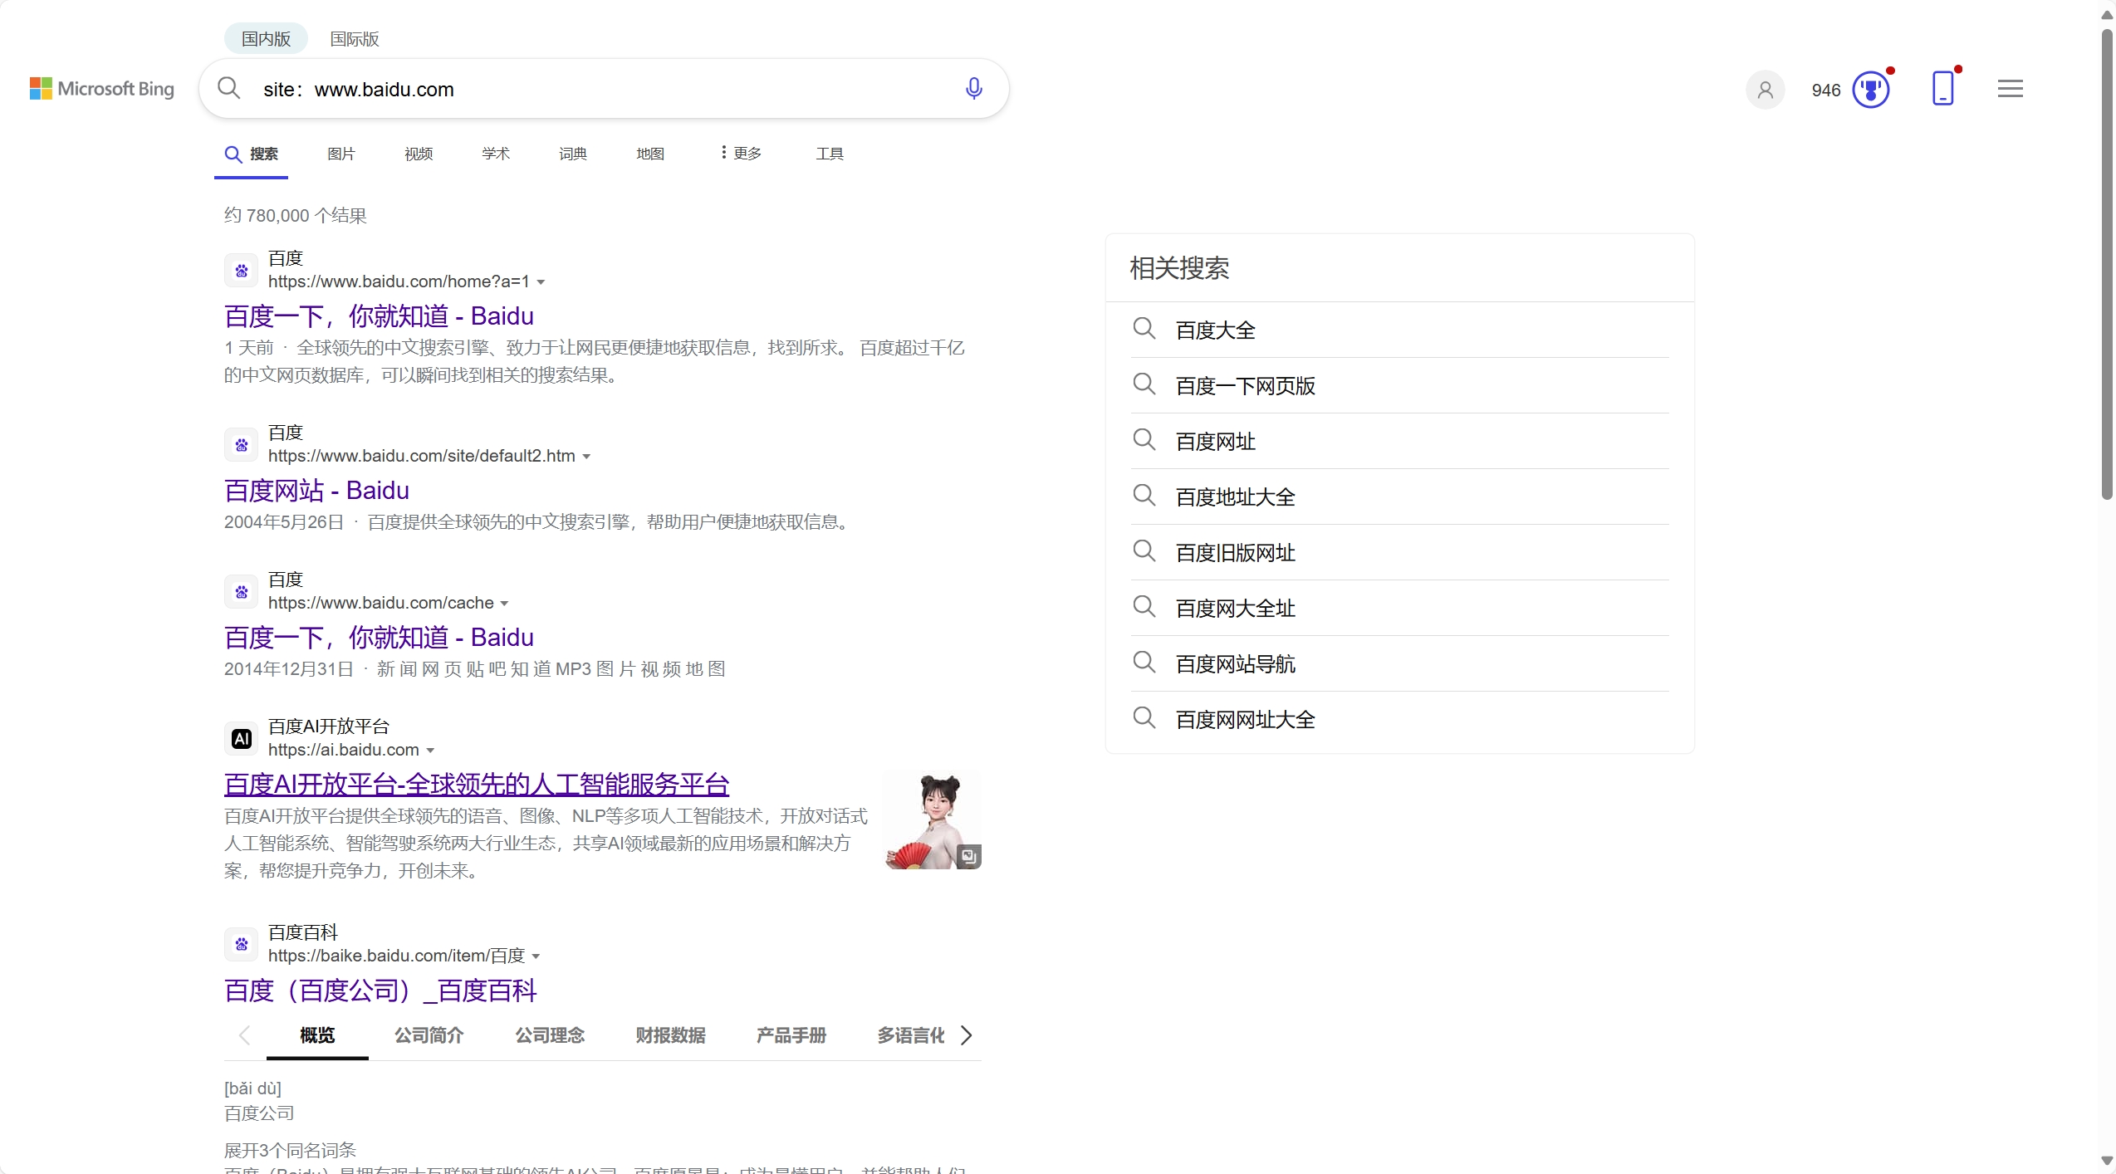The image size is (2116, 1174).
Task: Search related term 百度网站导航
Action: click(1236, 664)
